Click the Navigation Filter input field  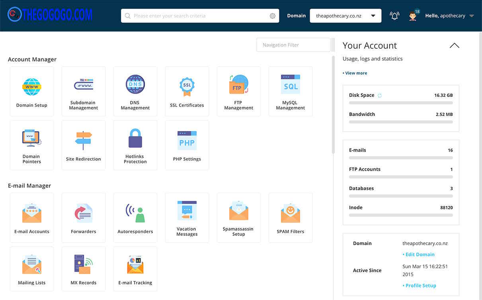click(x=293, y=45)
